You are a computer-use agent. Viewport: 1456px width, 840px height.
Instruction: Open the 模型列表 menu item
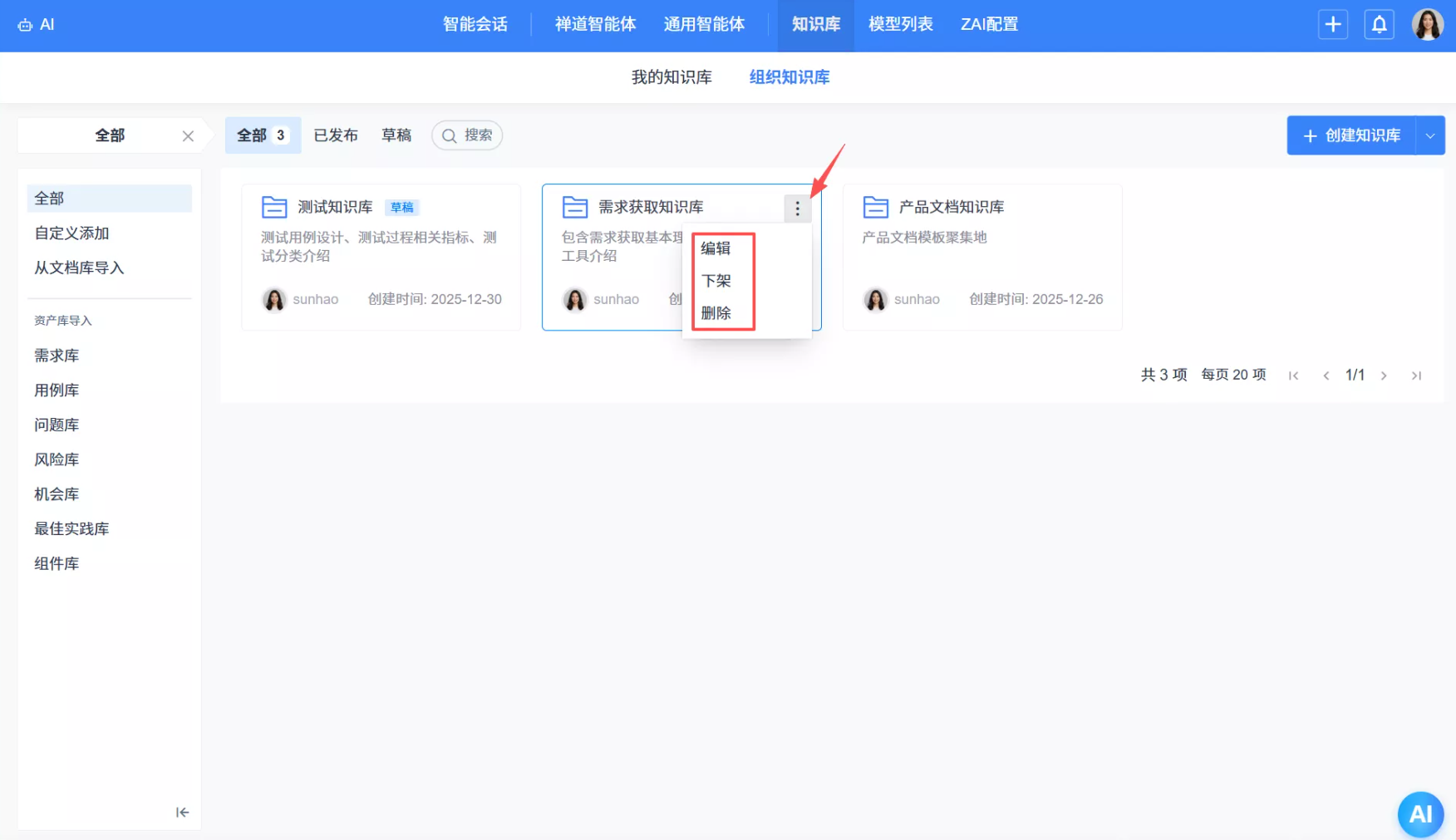(900, 24)
